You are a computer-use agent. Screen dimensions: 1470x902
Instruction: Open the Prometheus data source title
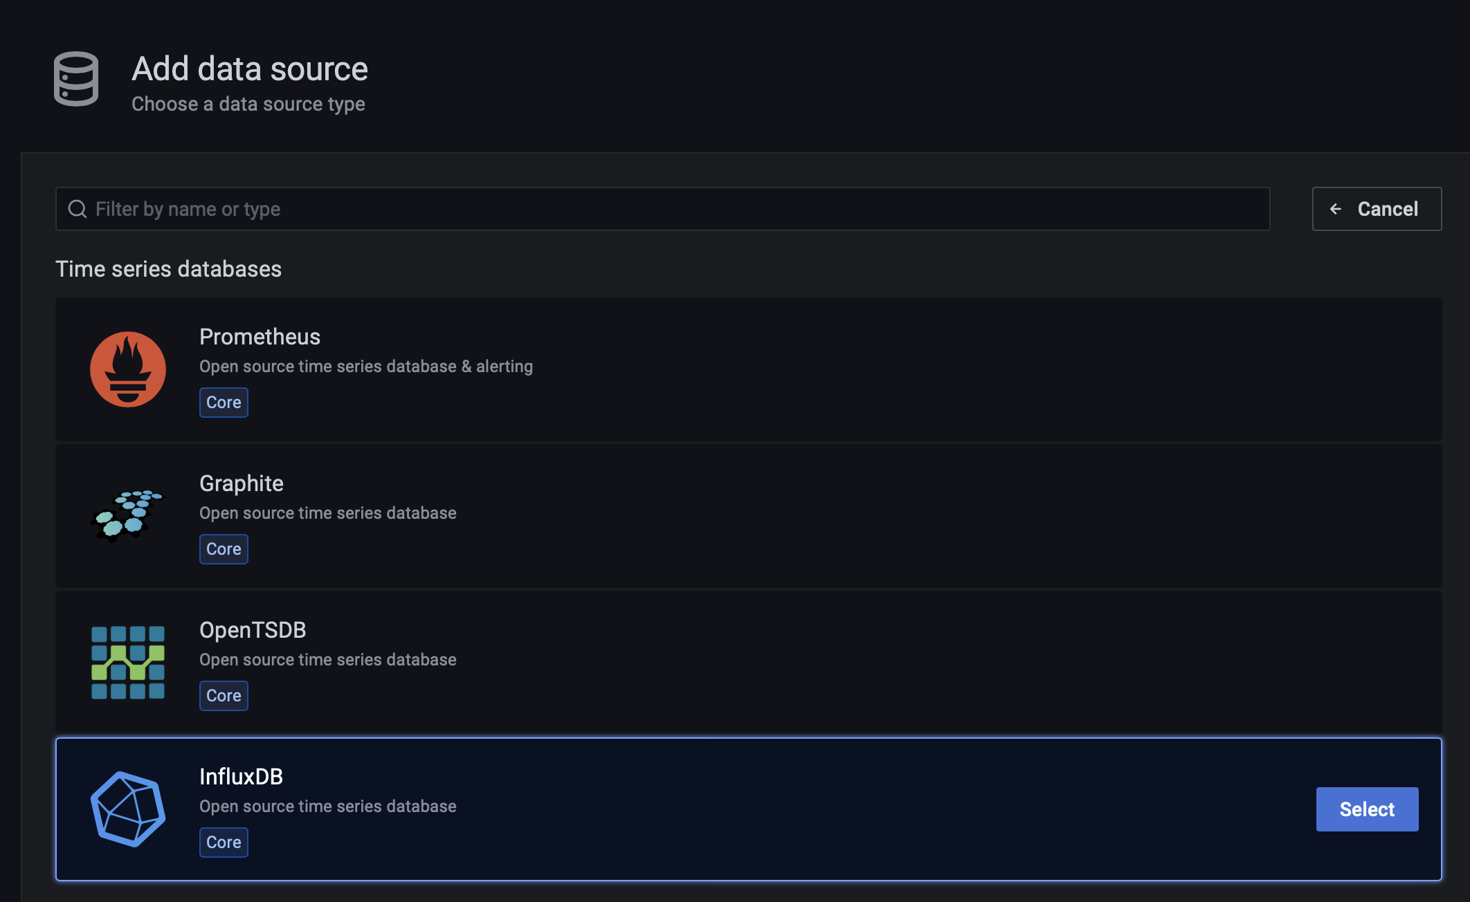(260, 337)
